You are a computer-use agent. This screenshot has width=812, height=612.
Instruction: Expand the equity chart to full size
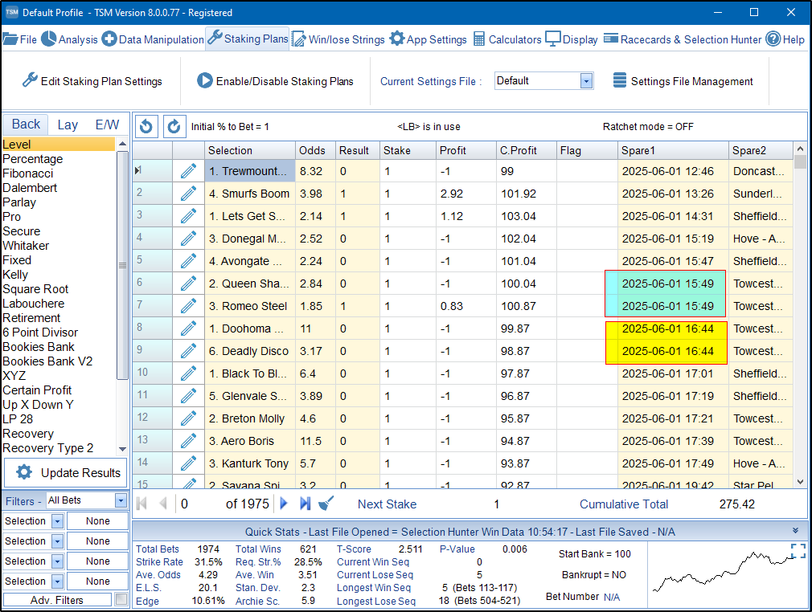click(x=797, y=550)
